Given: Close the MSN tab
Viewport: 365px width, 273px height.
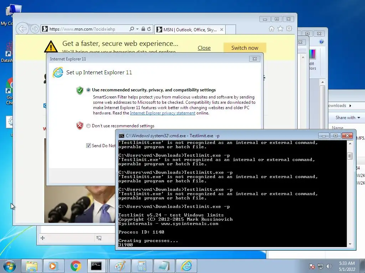Looking at the screenshot, I should coord(222,30).
